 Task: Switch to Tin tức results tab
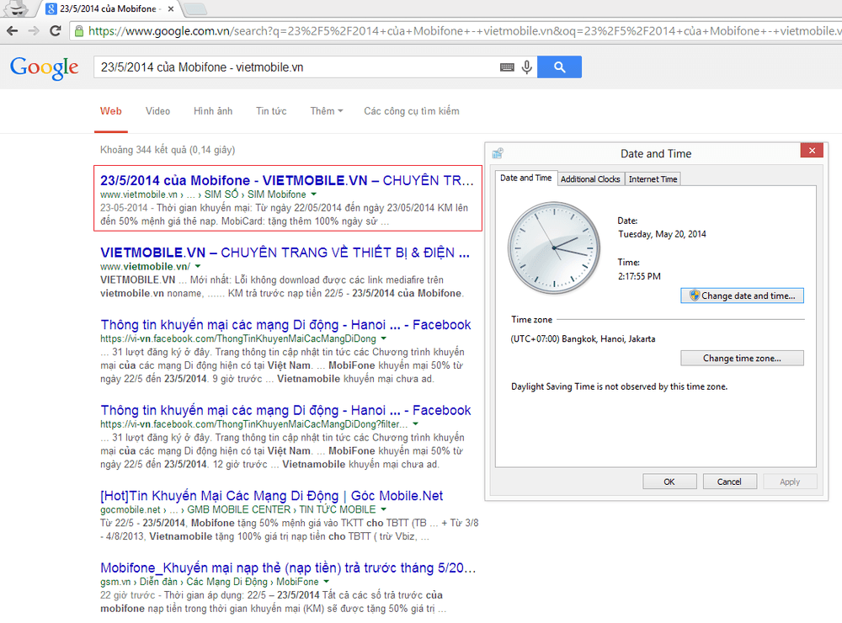(271, 111)
